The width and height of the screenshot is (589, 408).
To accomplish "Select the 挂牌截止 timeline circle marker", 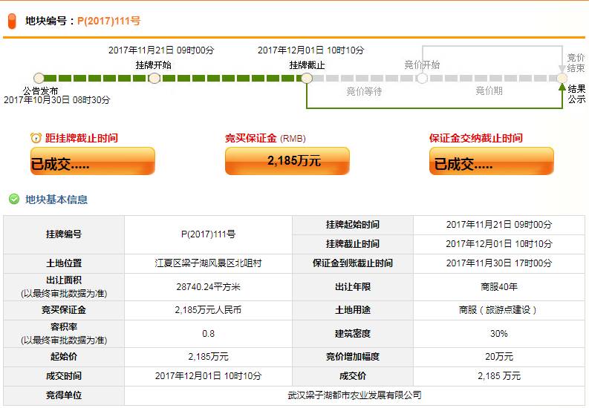I will [307, 78].
